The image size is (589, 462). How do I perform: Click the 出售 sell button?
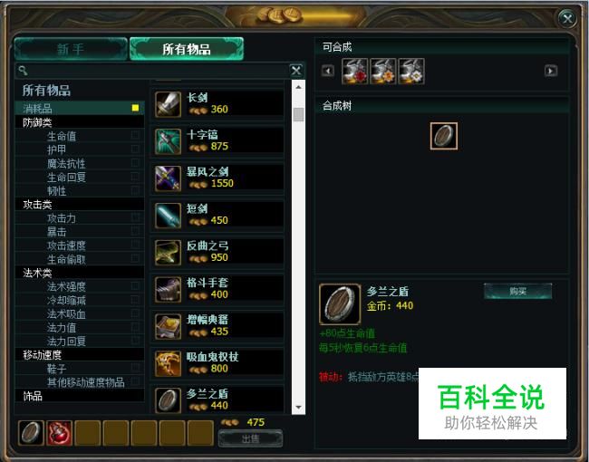tap(250, 438)
